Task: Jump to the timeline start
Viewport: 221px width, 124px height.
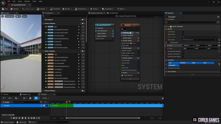Action: coord(11,118)
